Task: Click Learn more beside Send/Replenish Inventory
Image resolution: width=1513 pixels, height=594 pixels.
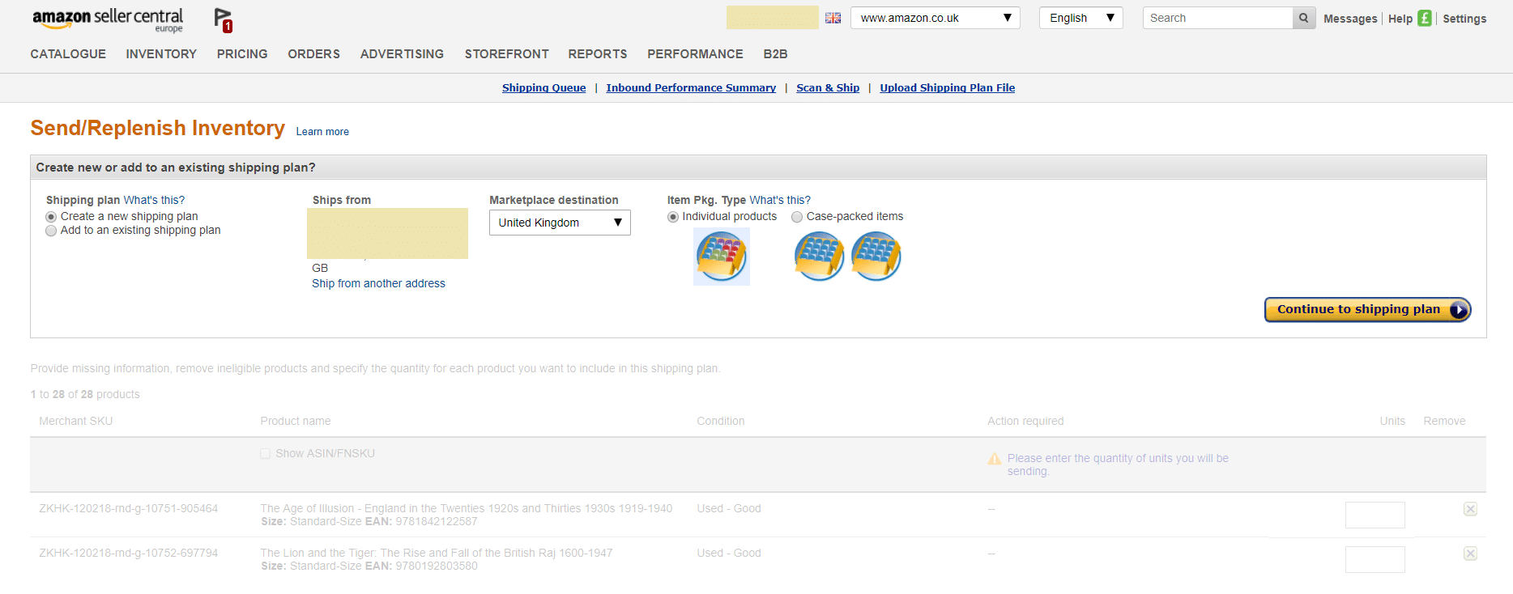Action: tap(322, 132)
